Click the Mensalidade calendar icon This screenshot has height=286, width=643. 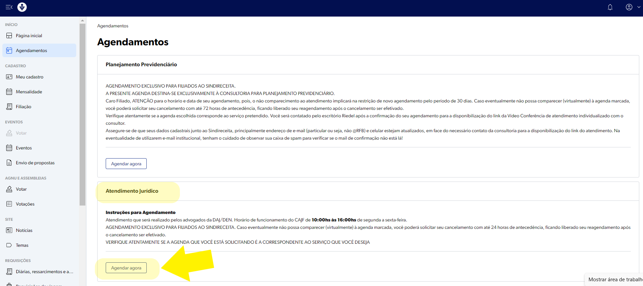pos(9,92)
